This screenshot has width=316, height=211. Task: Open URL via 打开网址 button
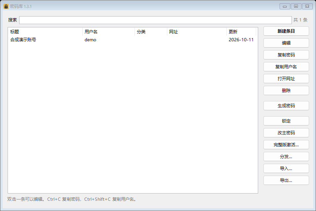point(286,79)
